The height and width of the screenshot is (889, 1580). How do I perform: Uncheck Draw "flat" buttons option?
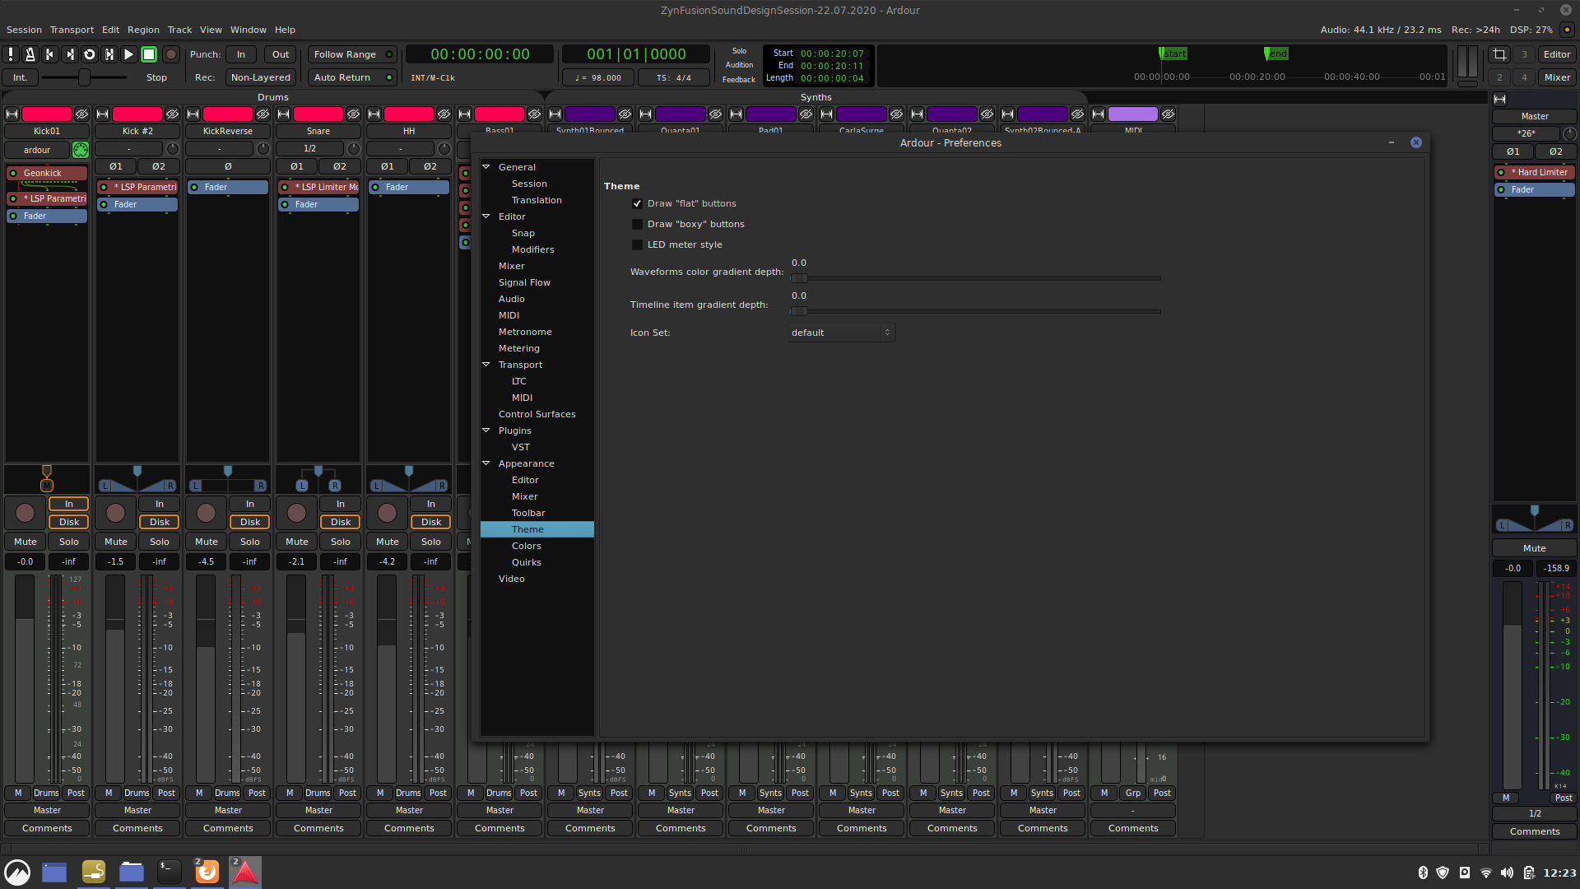point(637,203)
